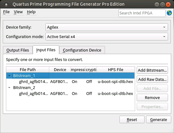Image resolution: width=174 pixels, height=133 pixels.
Task: Open the Device family dropdown
Action: click(x=107, y=27)
